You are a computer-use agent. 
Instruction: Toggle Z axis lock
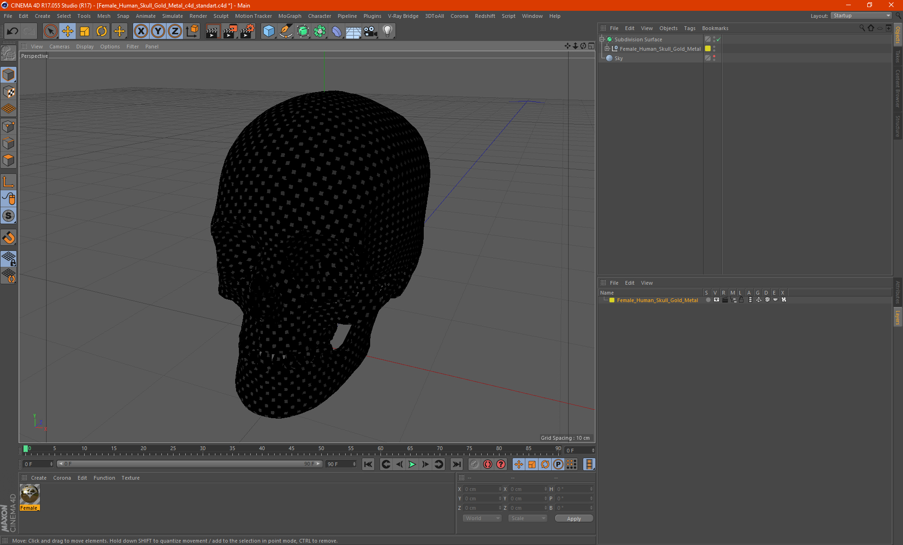[175, 31]
